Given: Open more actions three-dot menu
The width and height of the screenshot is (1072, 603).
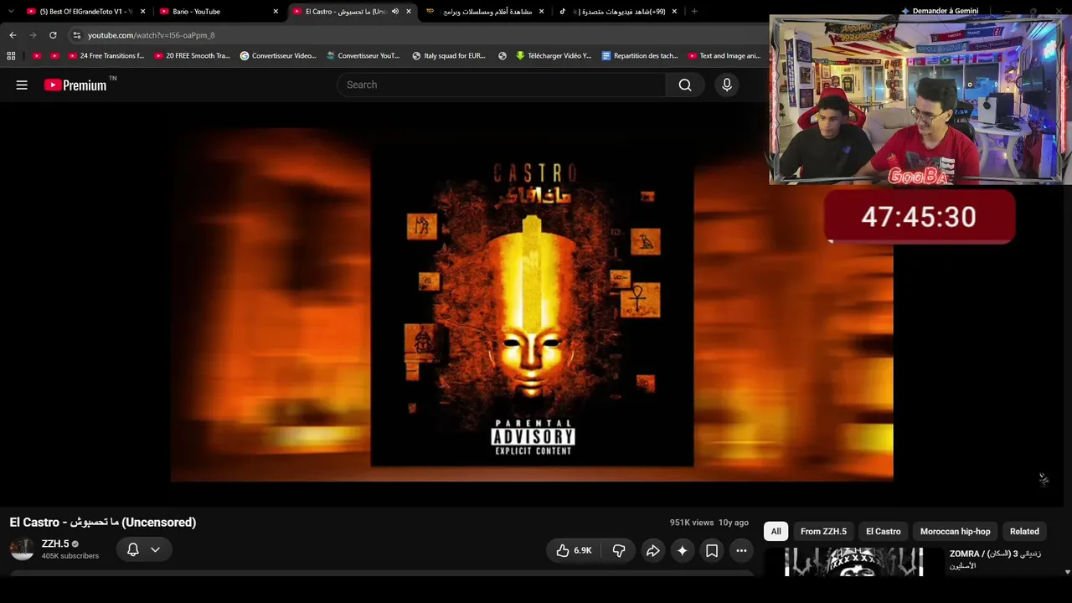Looking at the screenshot, I should coord(741,550).
